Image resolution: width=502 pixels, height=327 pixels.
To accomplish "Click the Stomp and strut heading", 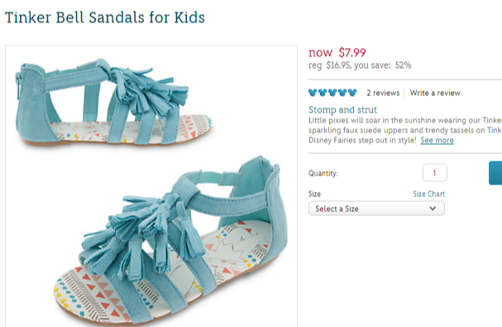I will pos(342,110).
